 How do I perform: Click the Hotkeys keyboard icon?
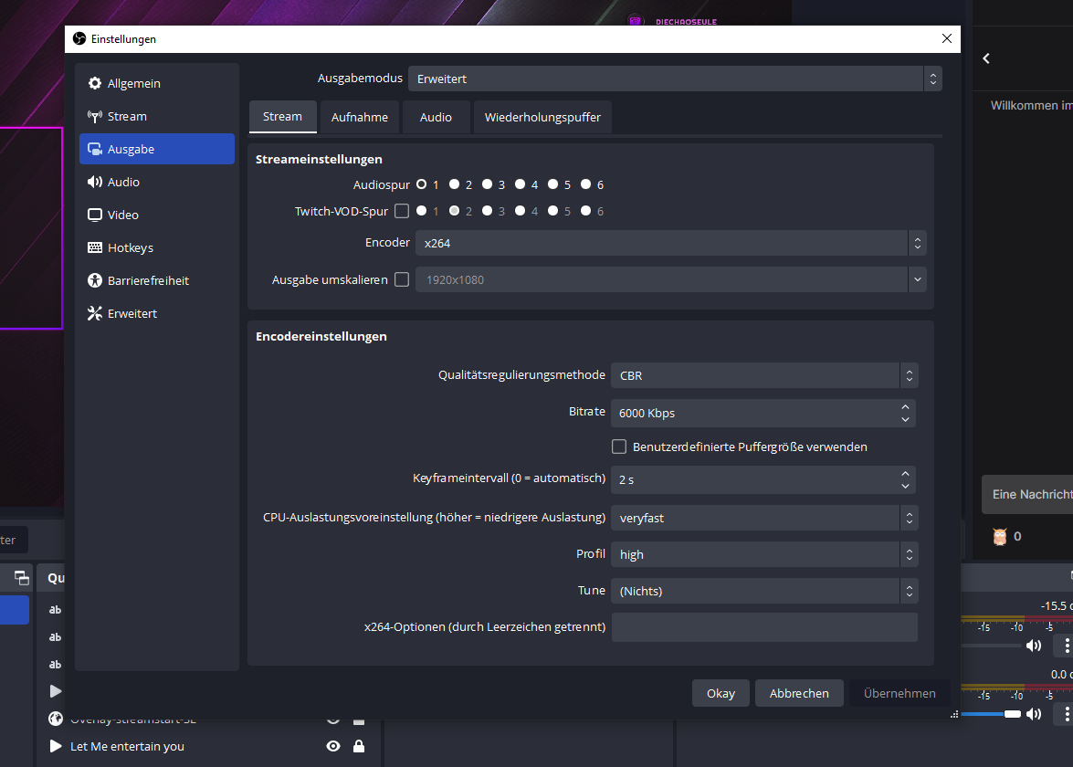pos(95,248)
